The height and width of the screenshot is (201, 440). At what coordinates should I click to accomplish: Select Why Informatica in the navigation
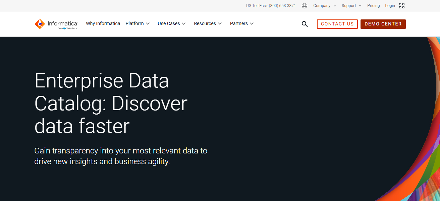[x=103, y=23]
